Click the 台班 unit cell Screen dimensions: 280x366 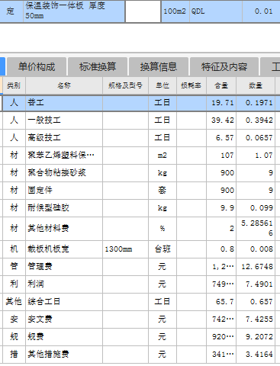pos(163,249)
